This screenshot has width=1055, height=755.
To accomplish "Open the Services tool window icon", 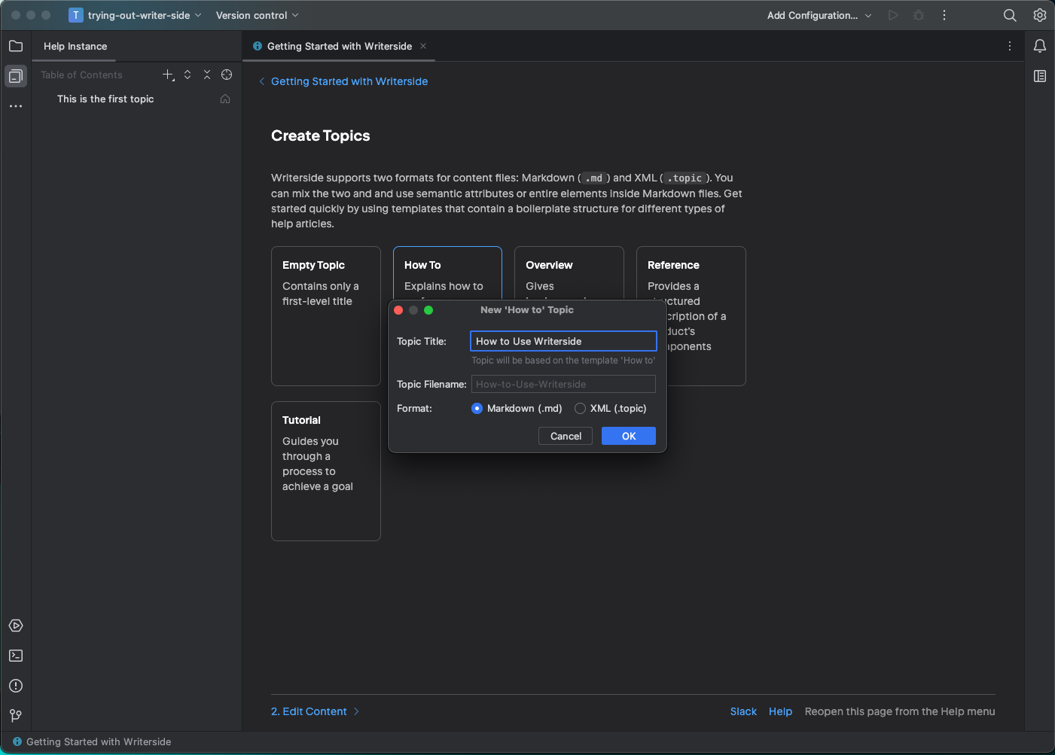I will tap(16, 626).
